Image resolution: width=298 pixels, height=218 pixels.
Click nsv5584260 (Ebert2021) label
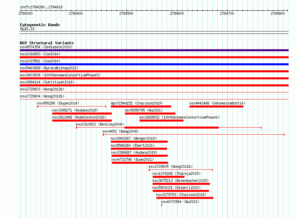coord(133,145)
